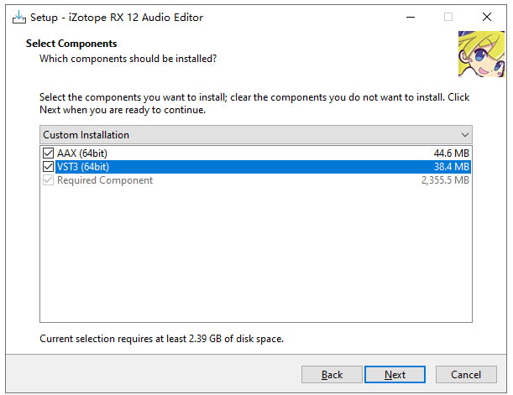Click the chevron arrow of installation type combo

tap(465, 135)
